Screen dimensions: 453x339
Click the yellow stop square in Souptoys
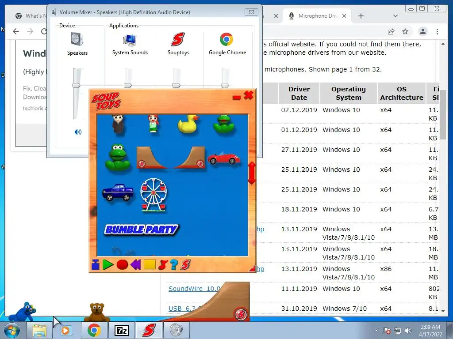point(150,264)
